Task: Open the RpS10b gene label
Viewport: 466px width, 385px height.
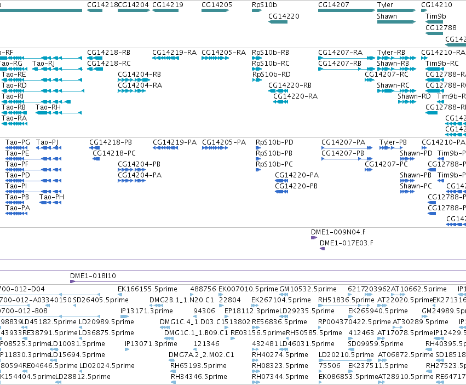Action: pyautogui.click(x=264, y=5)
